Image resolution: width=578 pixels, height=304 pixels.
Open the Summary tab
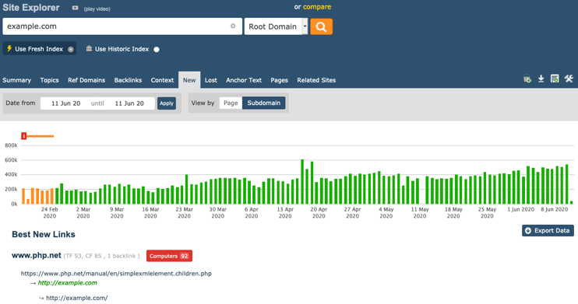click(16, 80)
